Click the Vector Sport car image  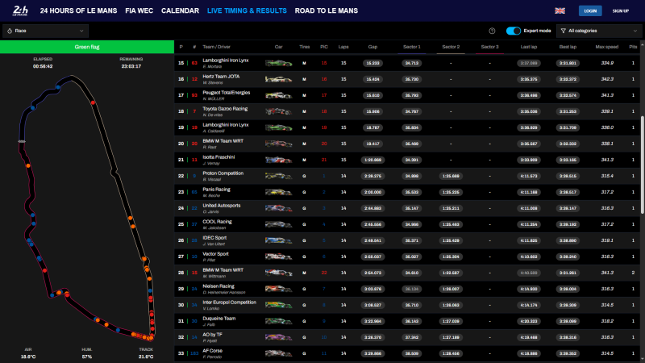[x=278, y=257]
